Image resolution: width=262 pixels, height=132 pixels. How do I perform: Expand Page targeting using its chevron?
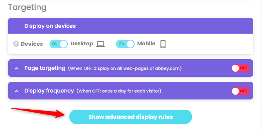pyautogui.click(x=17, y=68)
